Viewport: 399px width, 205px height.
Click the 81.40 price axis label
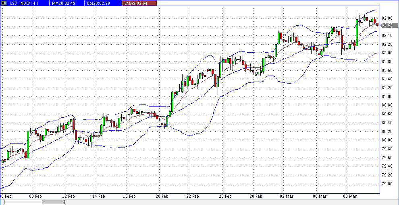click(387, 79)
